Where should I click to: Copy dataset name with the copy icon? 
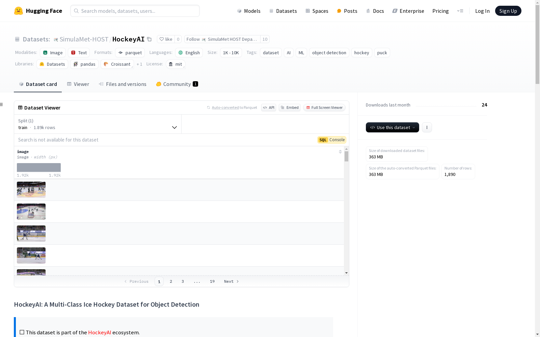pyautogui.click(x=149, y=39)
